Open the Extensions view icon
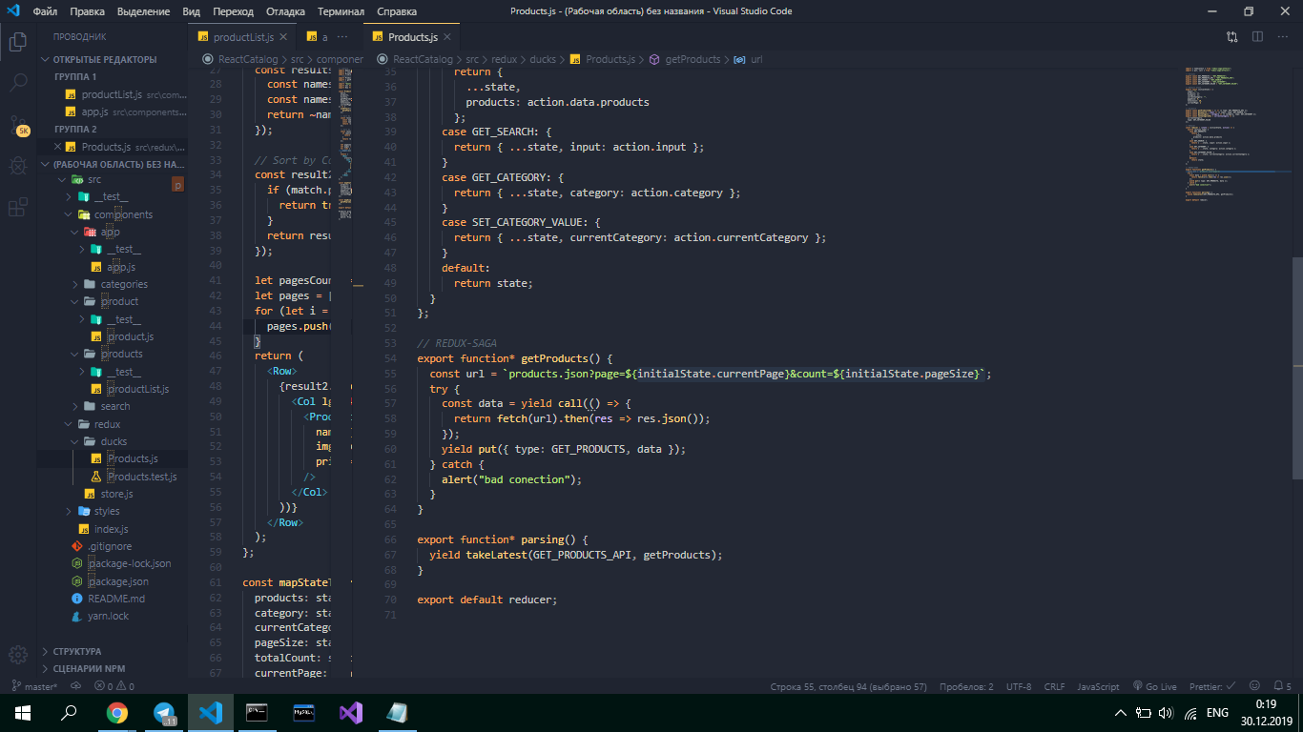Viewport: 1303px width, 732px height. coord(18,207)
